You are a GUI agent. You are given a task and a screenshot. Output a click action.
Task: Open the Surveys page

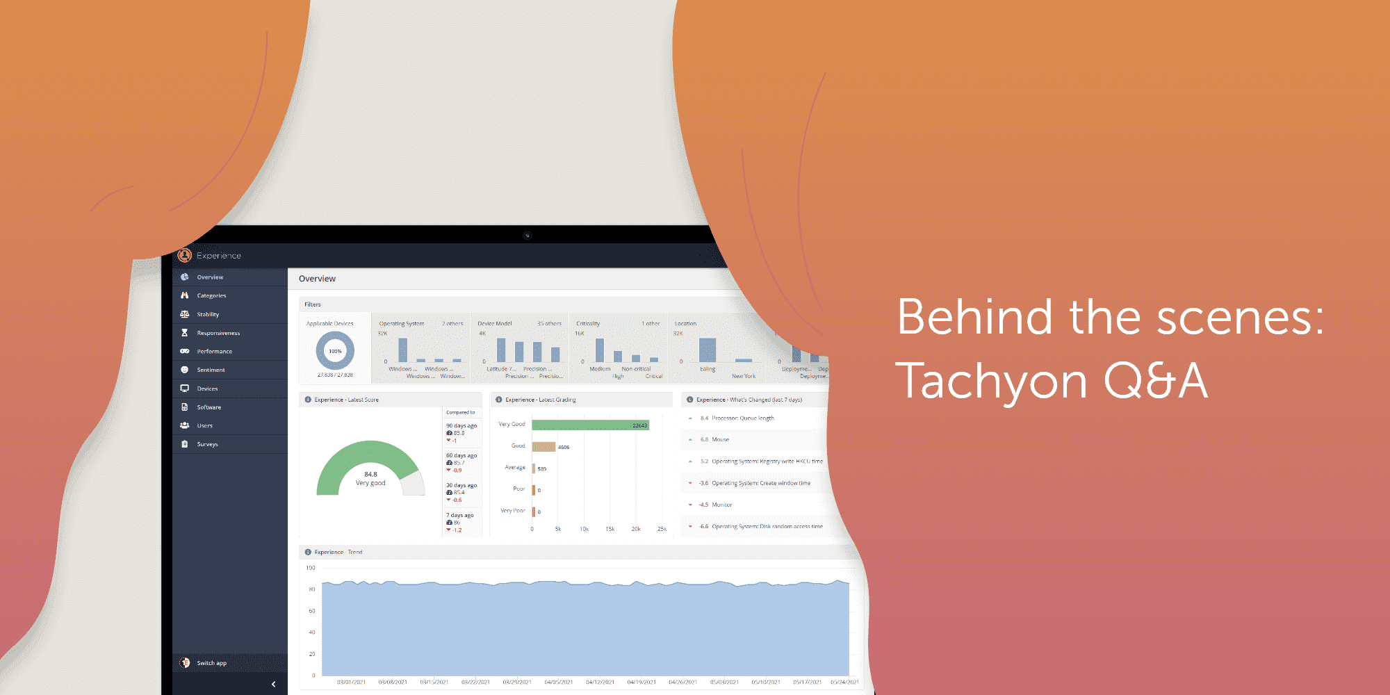(230, 444)
